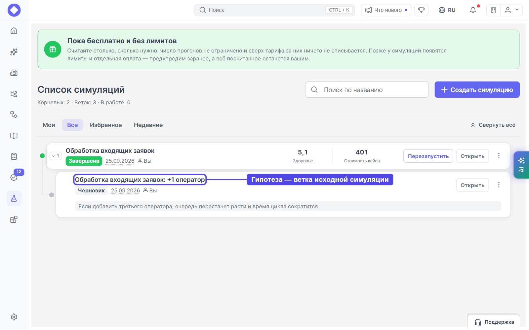The image size is (529, 330).
Task: Click the case cost value 401
Action: click(x=362, y=152)
